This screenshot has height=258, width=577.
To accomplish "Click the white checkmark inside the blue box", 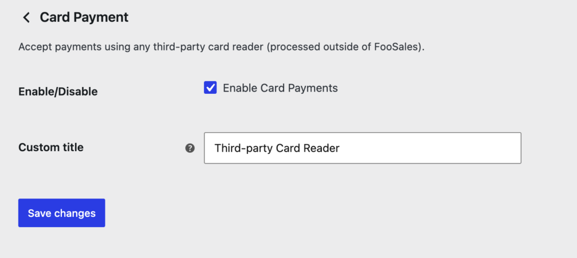I will pyautogui.click(x=210, y=88).
